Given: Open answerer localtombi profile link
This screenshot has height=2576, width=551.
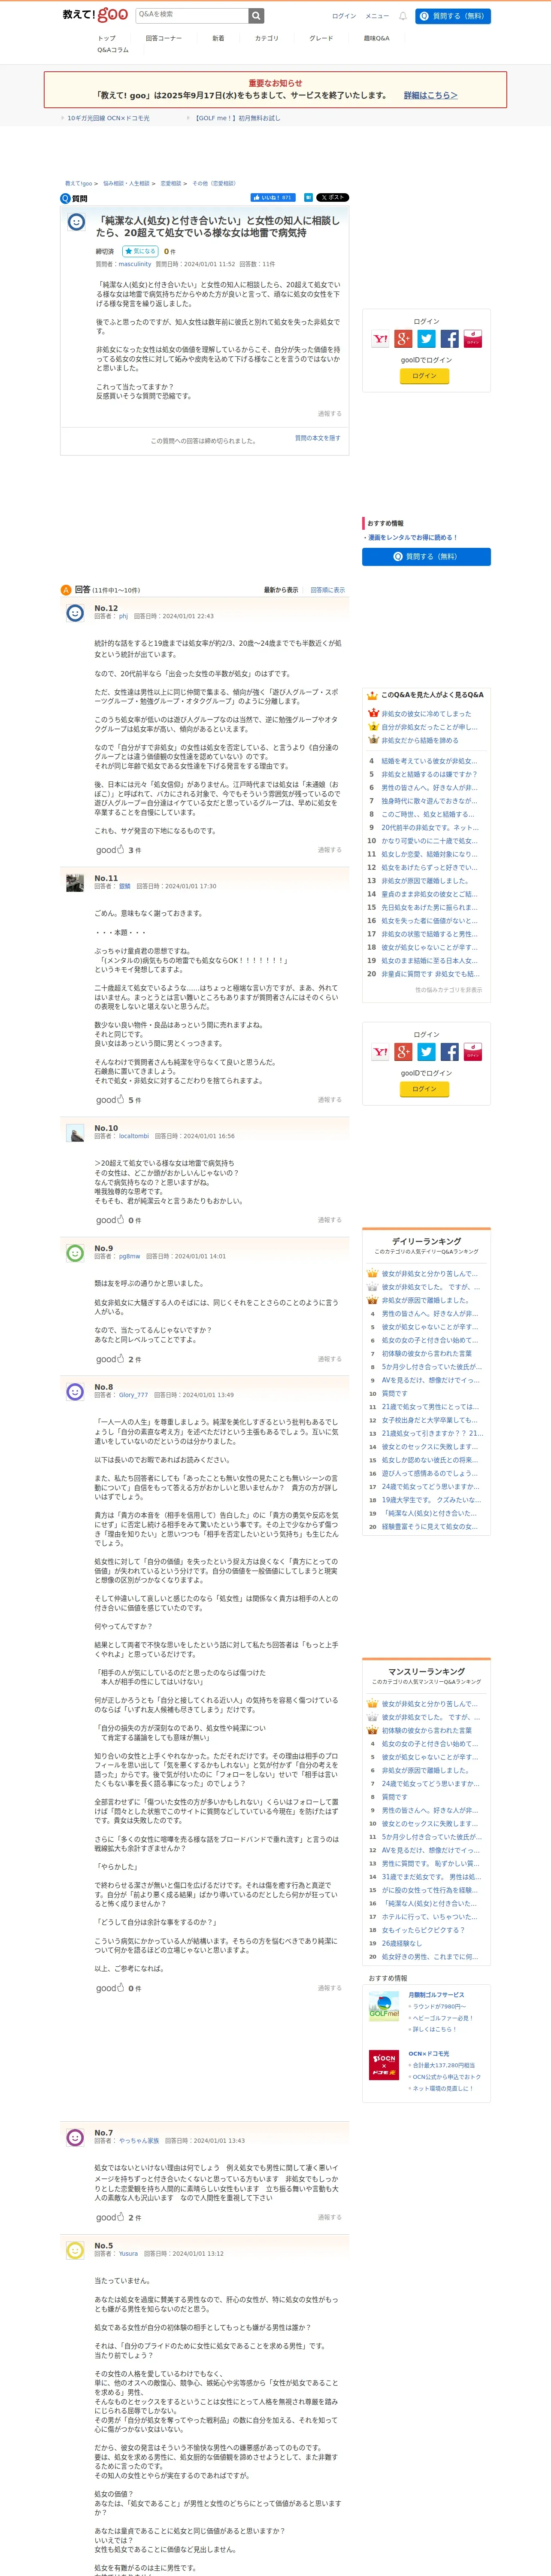Looking at the screenshot, I should (133, 1136).
